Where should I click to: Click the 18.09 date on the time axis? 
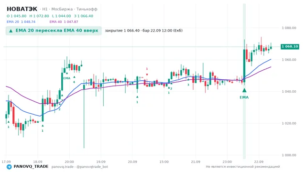click(38, 161)
